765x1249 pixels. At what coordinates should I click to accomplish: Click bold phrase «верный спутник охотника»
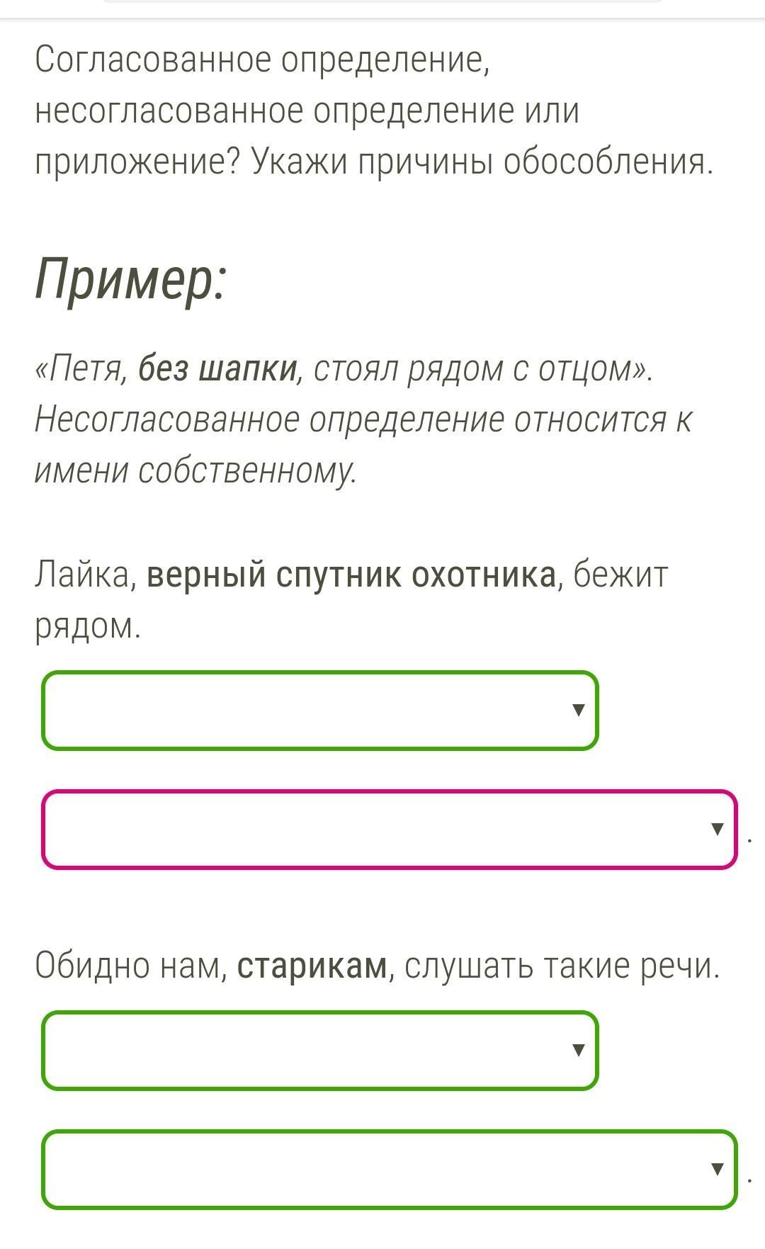(351, 575)
